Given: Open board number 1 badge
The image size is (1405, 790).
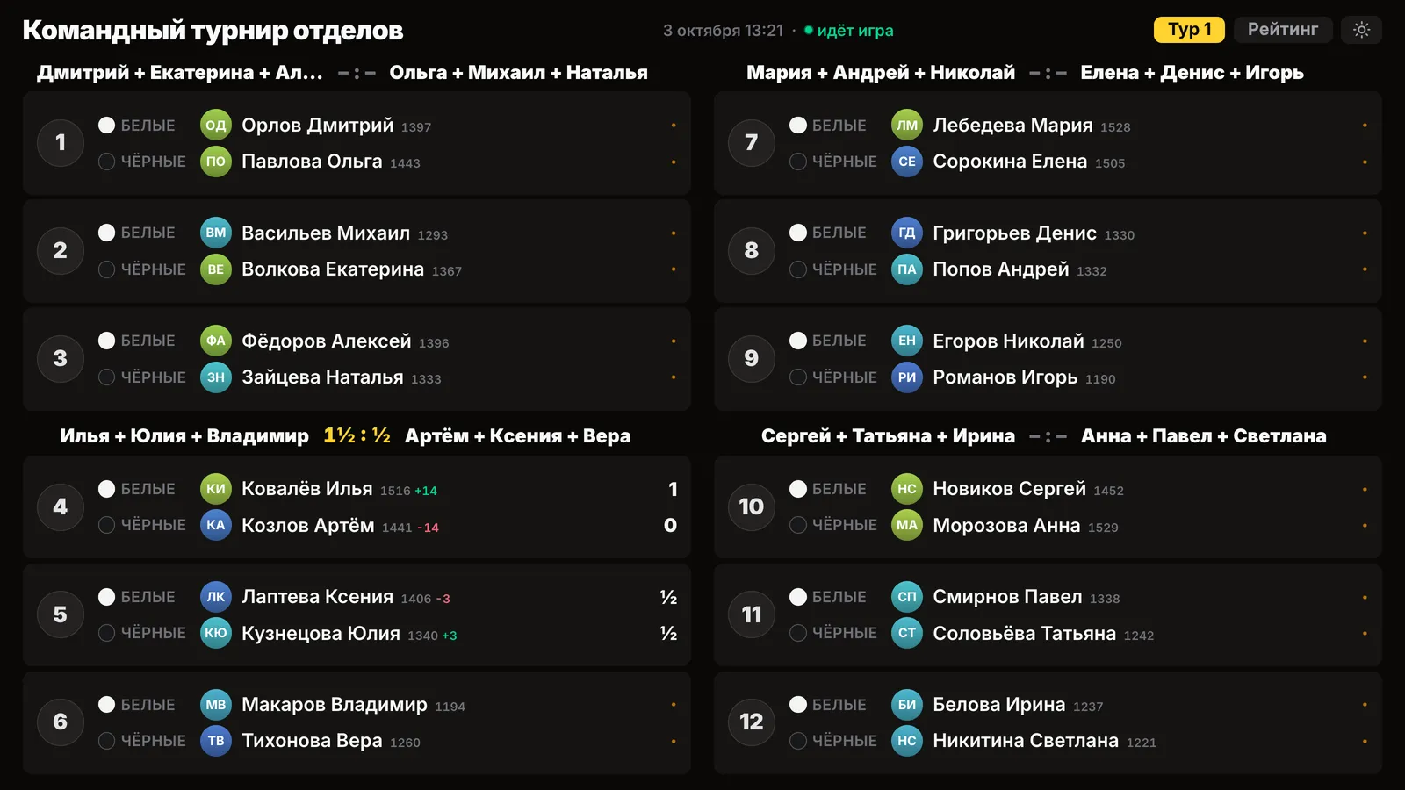Looking at the screenshot, I should click(61, 142).
